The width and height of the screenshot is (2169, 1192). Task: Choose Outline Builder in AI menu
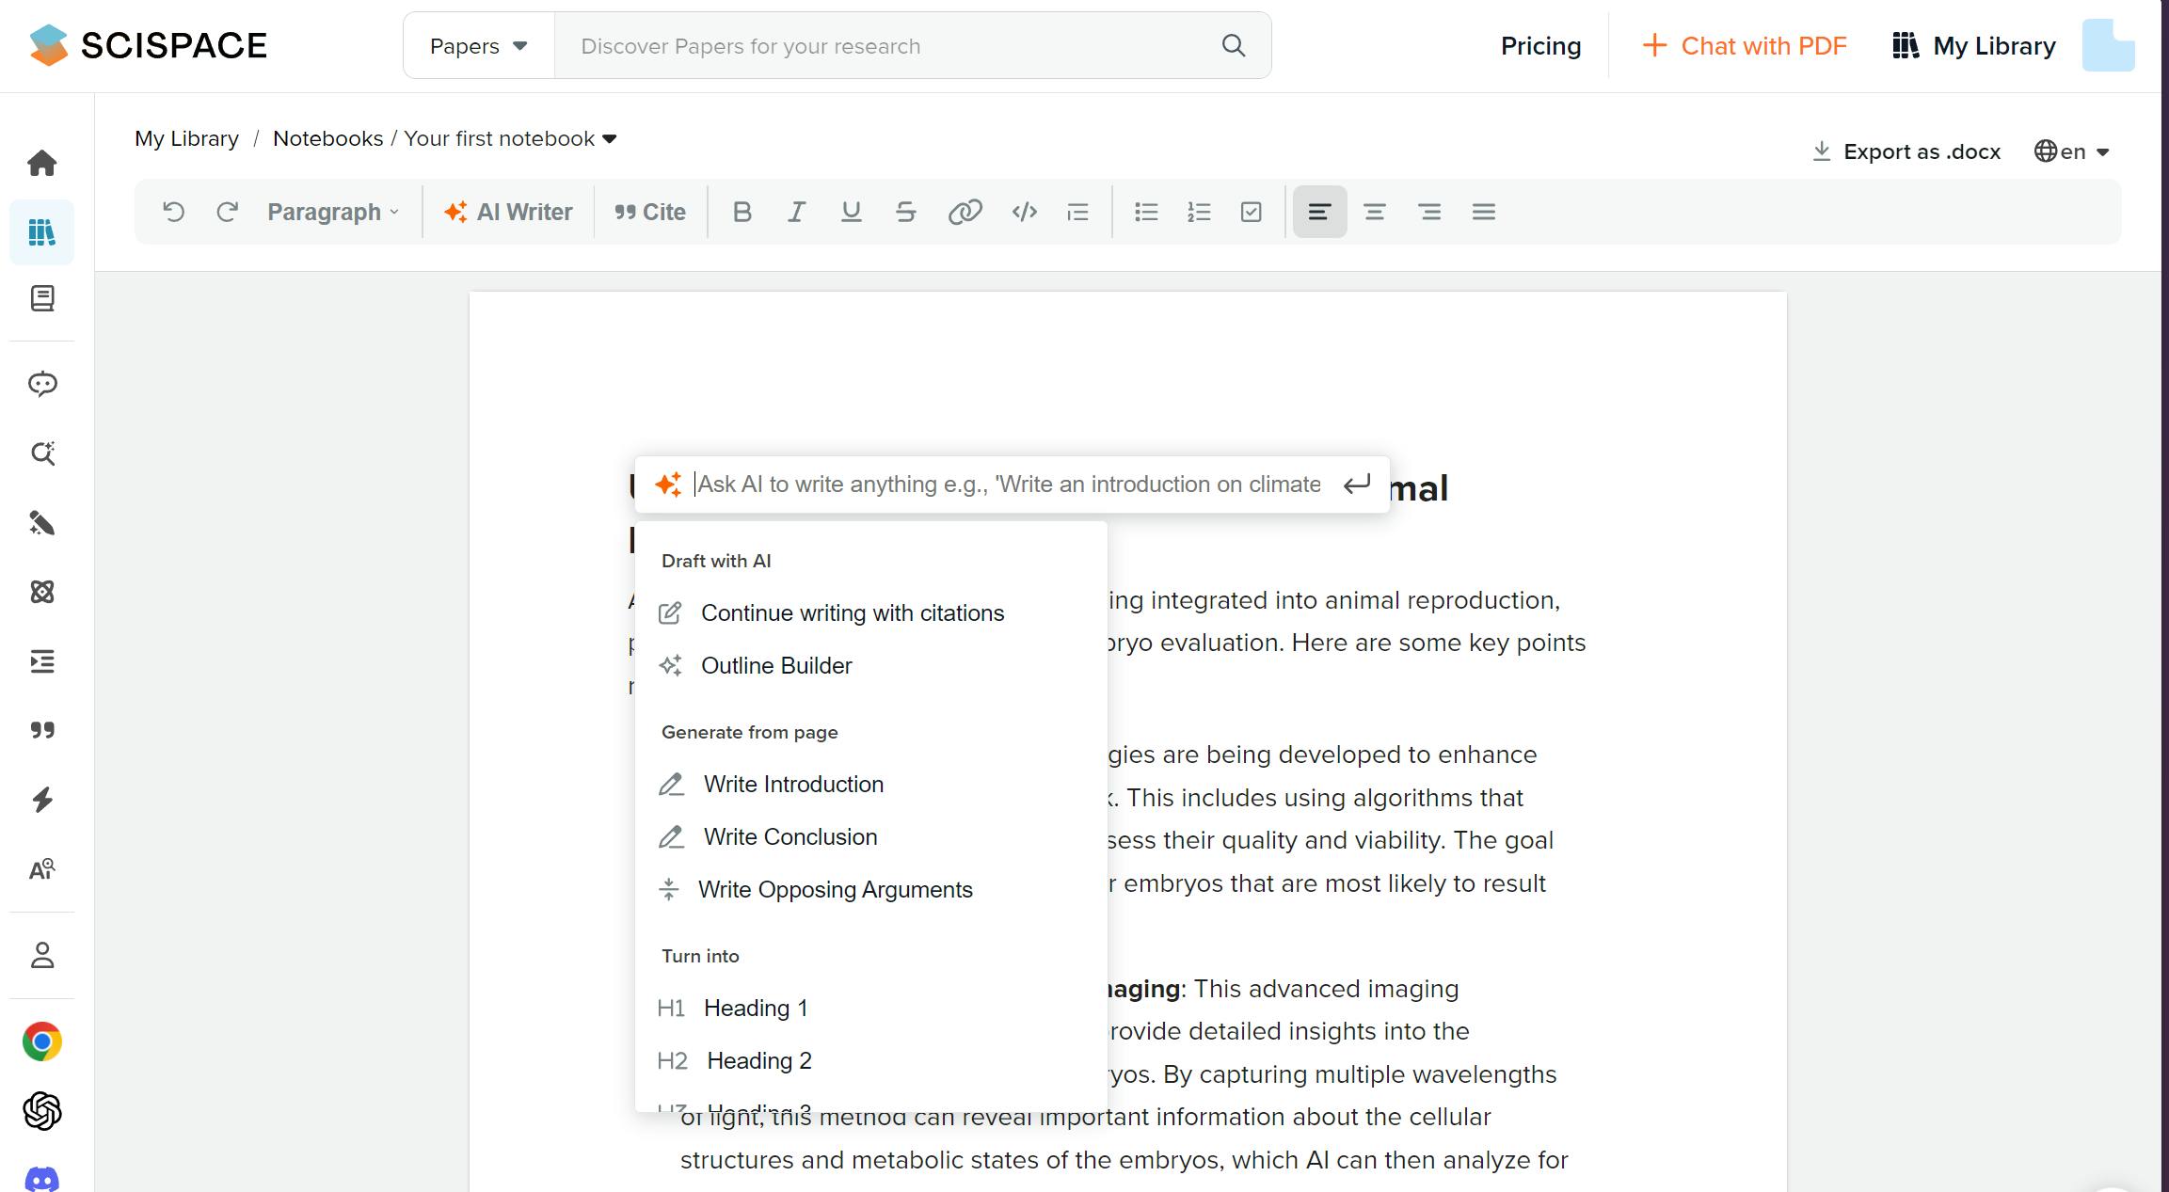click(x=776, y=665)
